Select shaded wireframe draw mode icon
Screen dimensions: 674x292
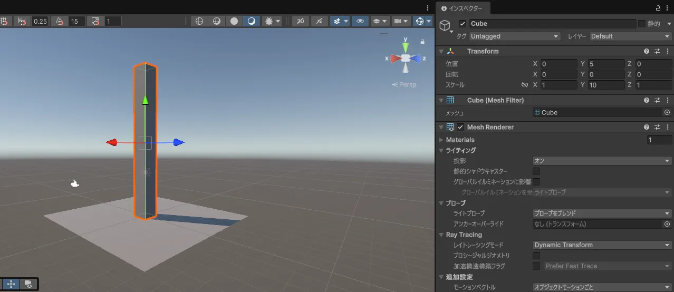pyautogui.click(x=217, y=21)
